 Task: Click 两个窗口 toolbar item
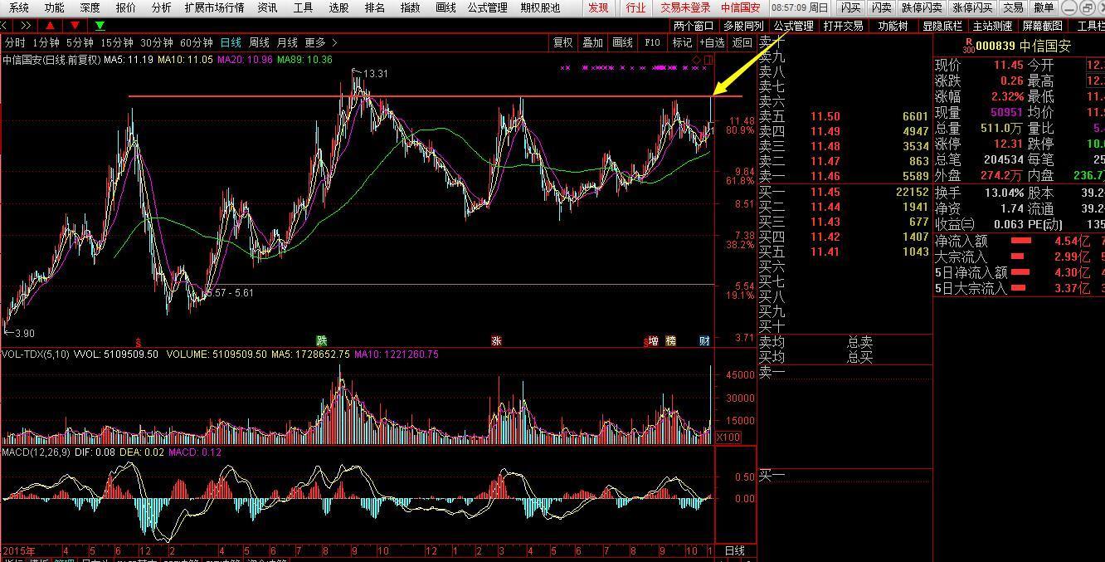(694, 26)
